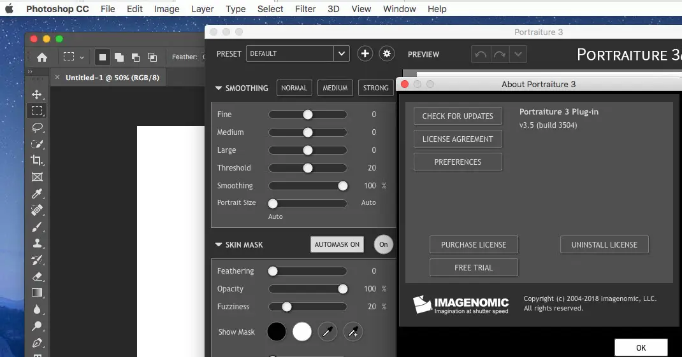Click the redo arrow in Portraiture
The image size is (682, 357).
click(499, 54)
